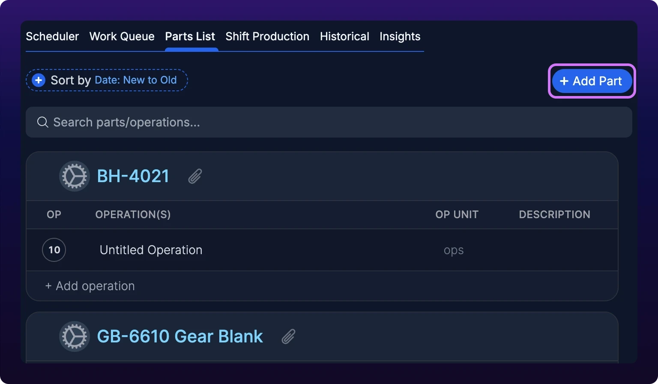Image resolution: width=658 pixels, height=384 pixels.
Task: Select the Parts List tab
Action: coord(190,36)
